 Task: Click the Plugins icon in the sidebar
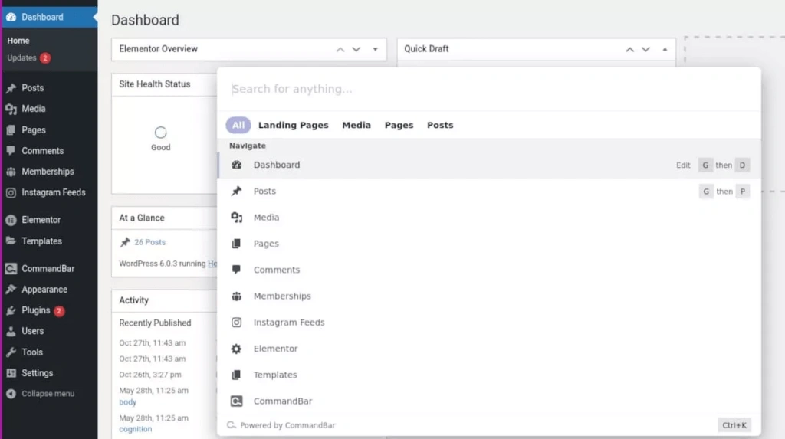tap(11, 310)
